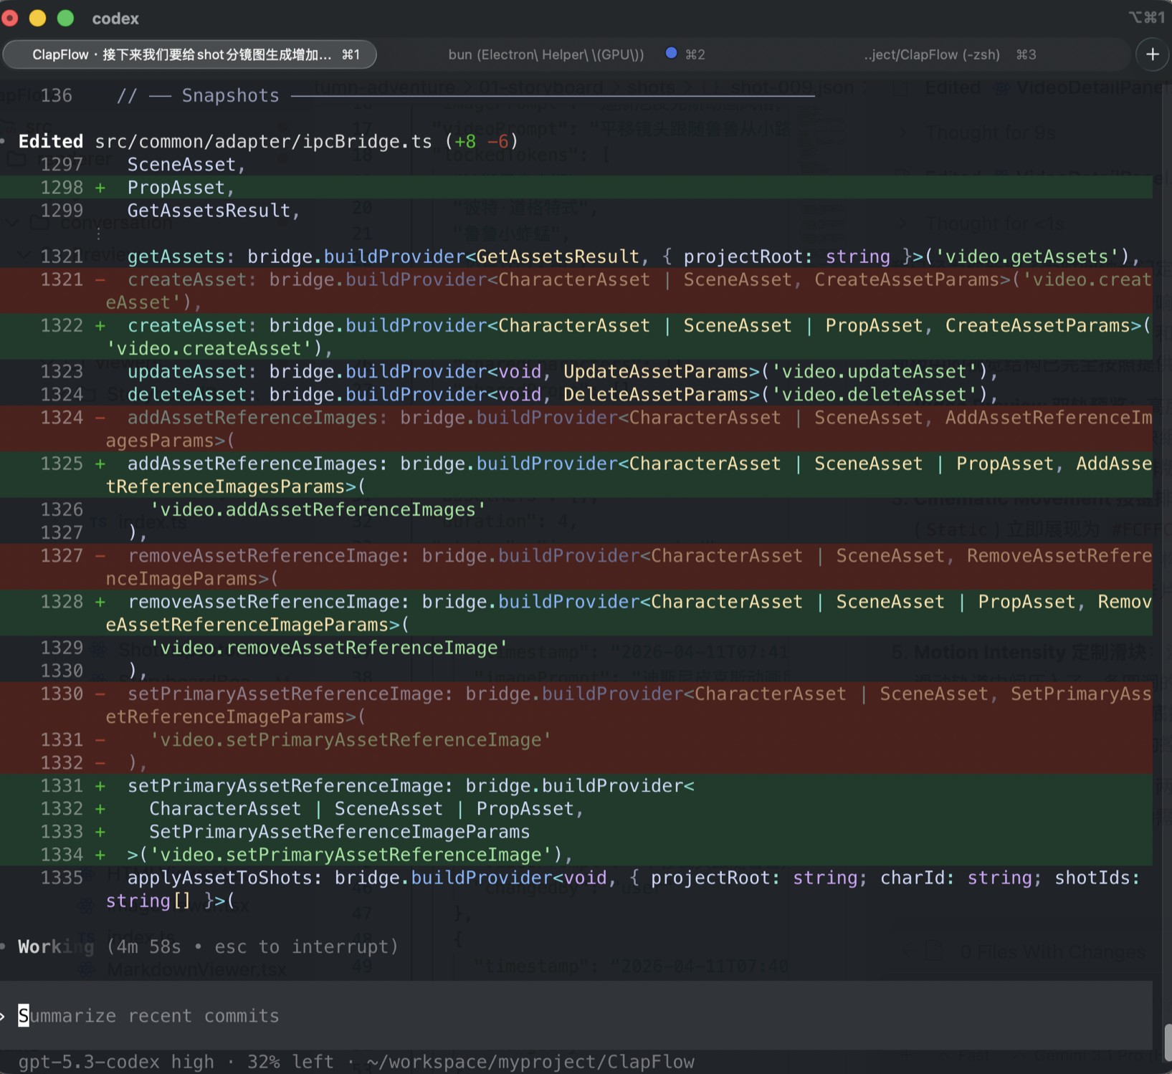The image size is (1172, 1074).
Task: Grab the terminal scrollbar thumb at bottom right
Action: 1167,1042
